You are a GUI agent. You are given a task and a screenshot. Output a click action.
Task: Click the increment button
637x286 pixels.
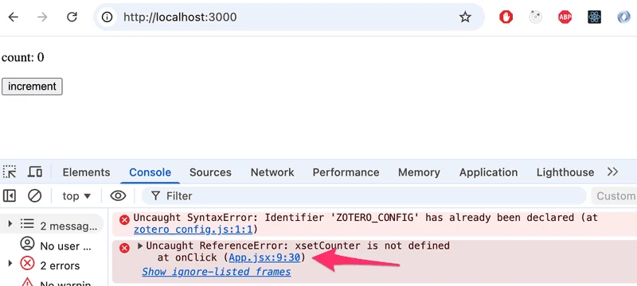[x=32, y=87]
